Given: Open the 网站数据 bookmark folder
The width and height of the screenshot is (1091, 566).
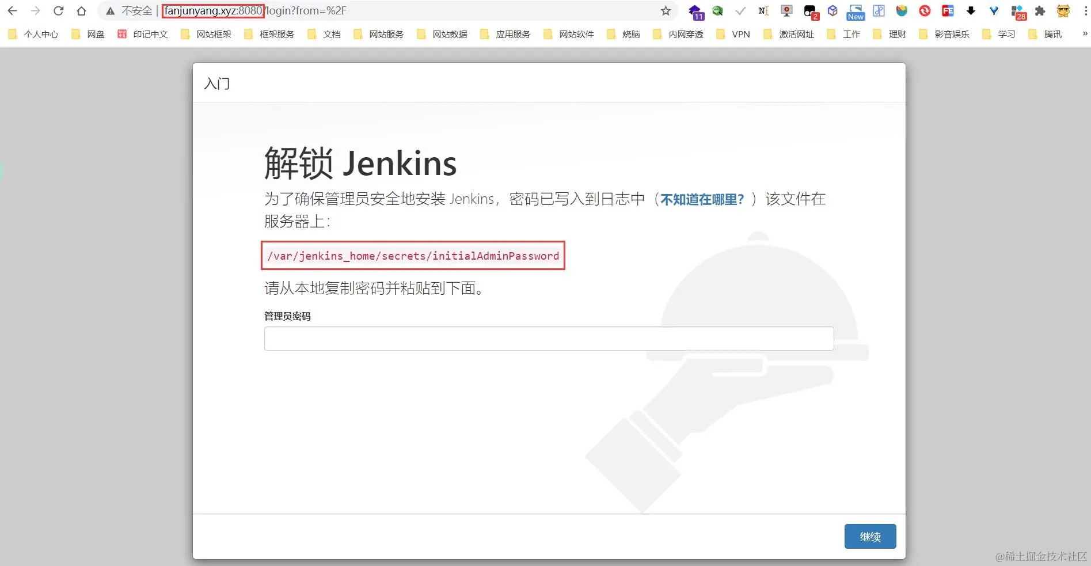Looking at the screenshot, I should pos(442,35).
